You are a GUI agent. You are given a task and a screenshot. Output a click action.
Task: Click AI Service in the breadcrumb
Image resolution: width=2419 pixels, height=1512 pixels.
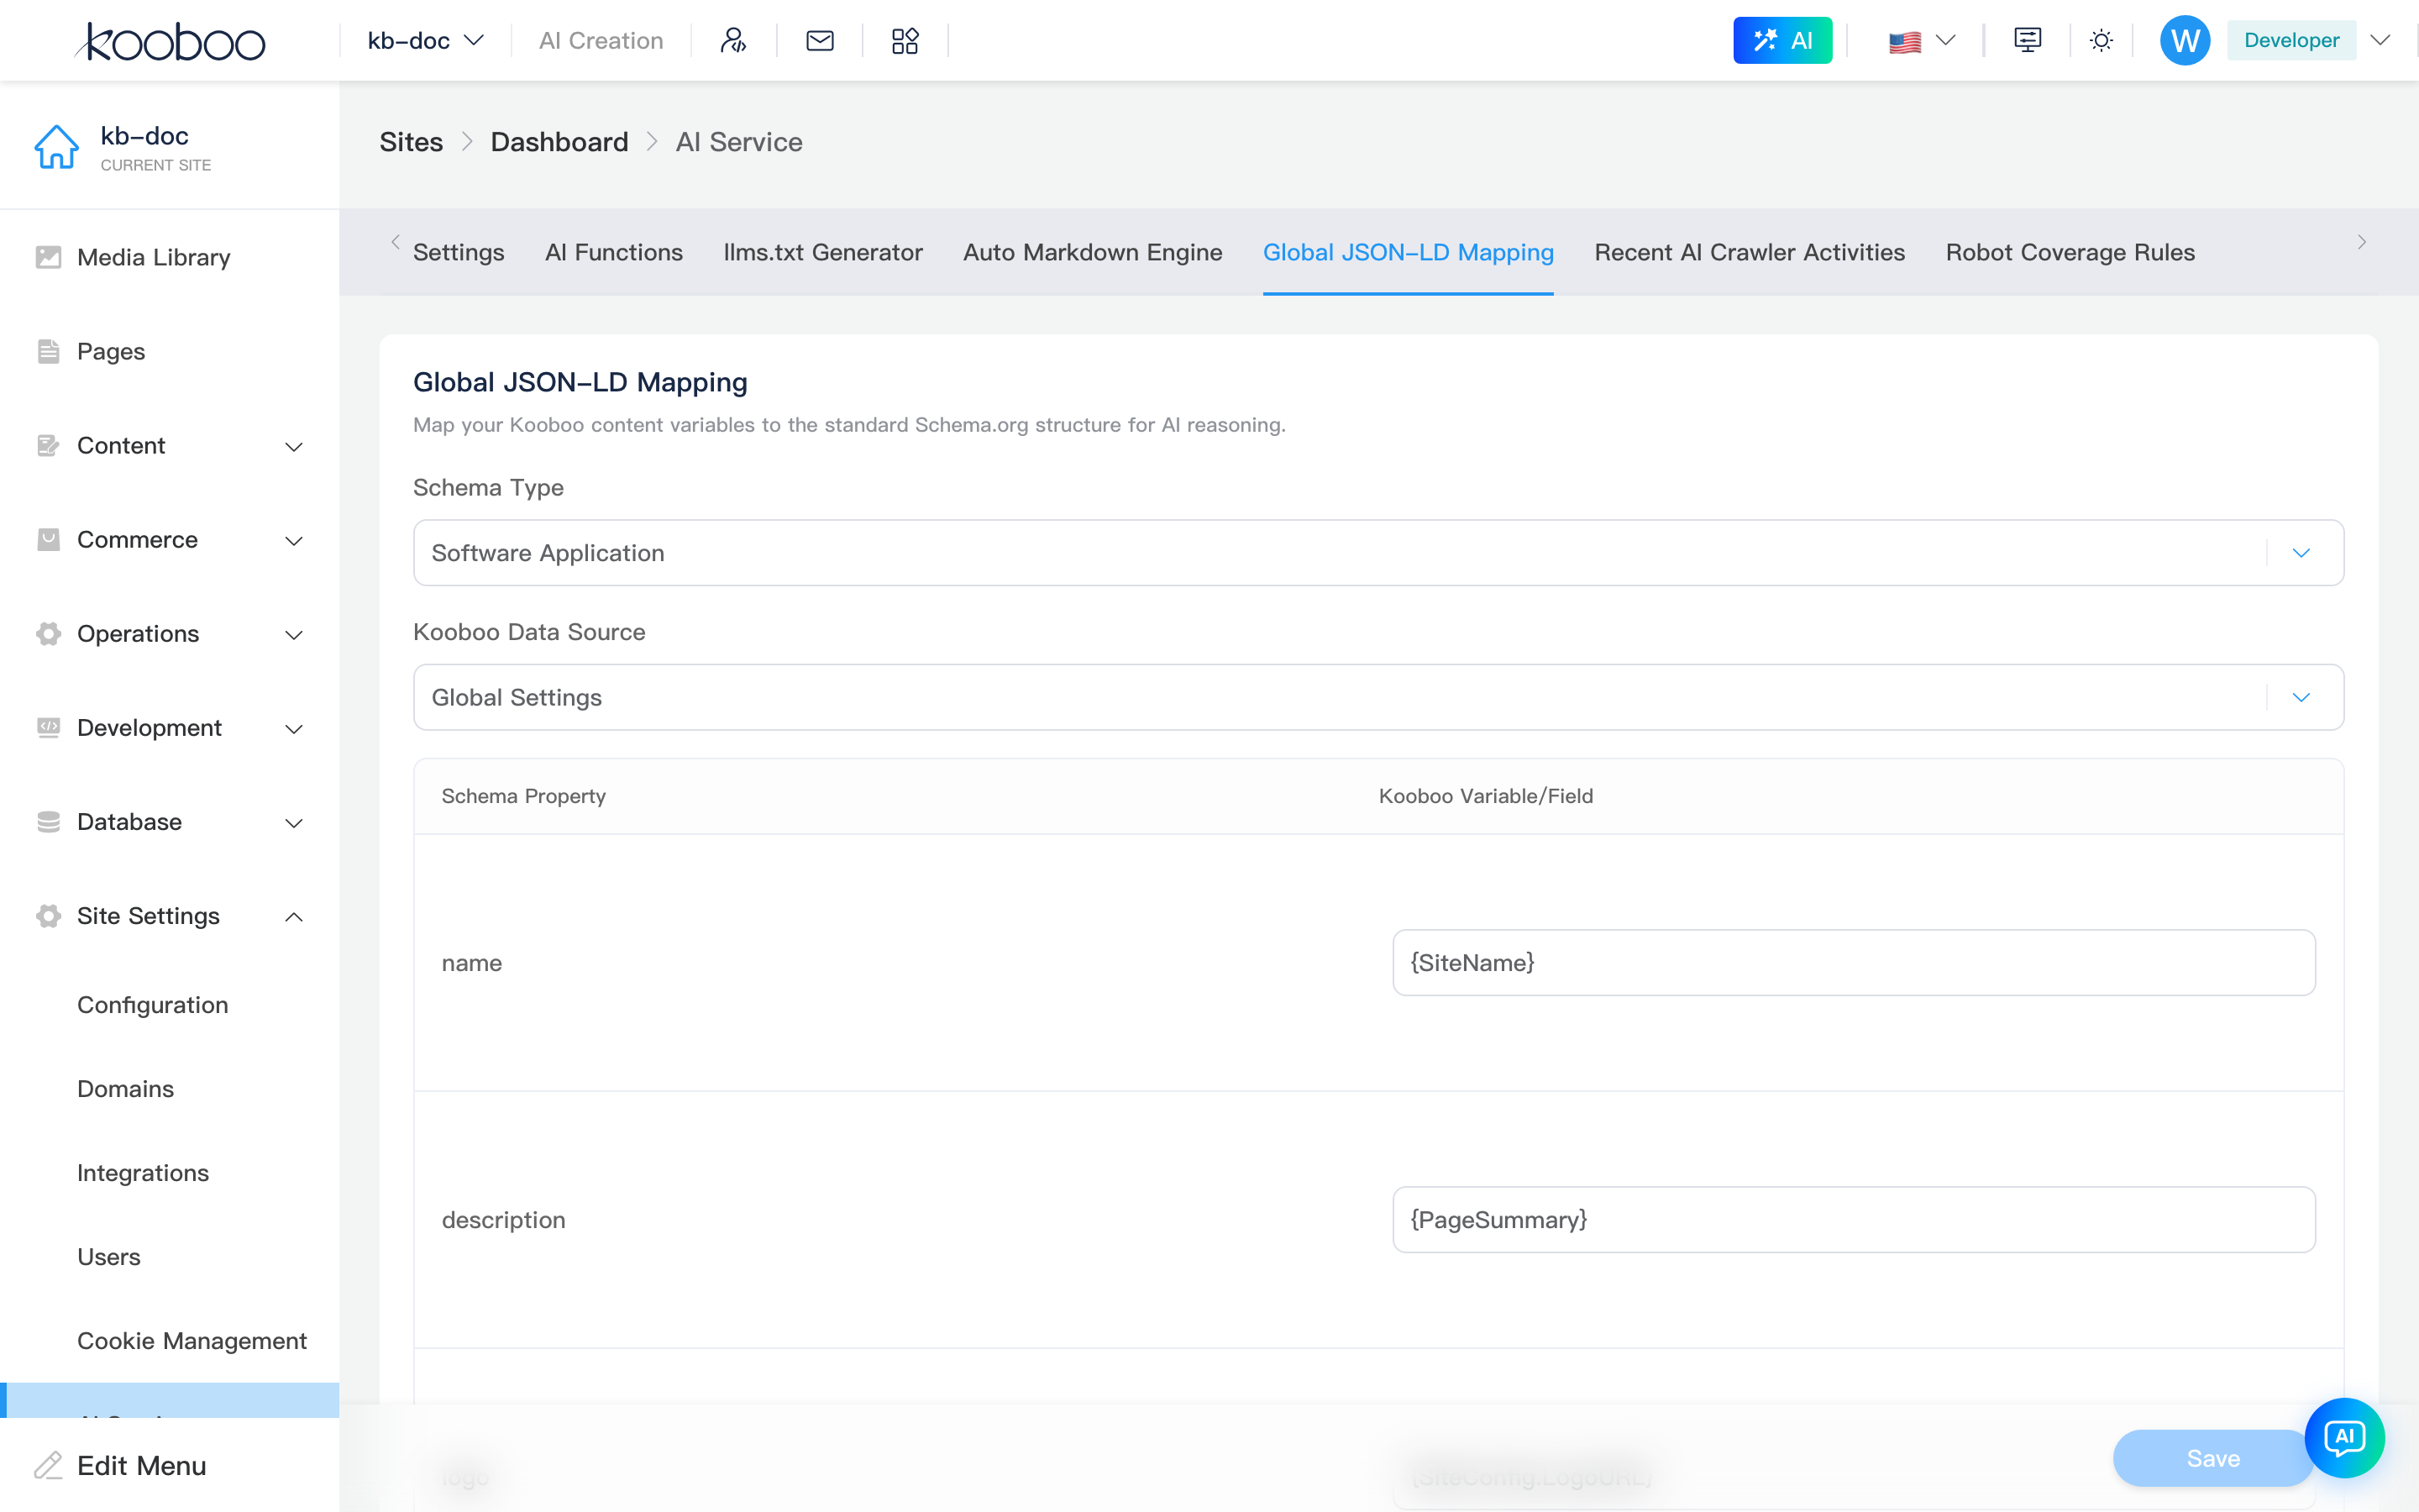coord(738,142)
